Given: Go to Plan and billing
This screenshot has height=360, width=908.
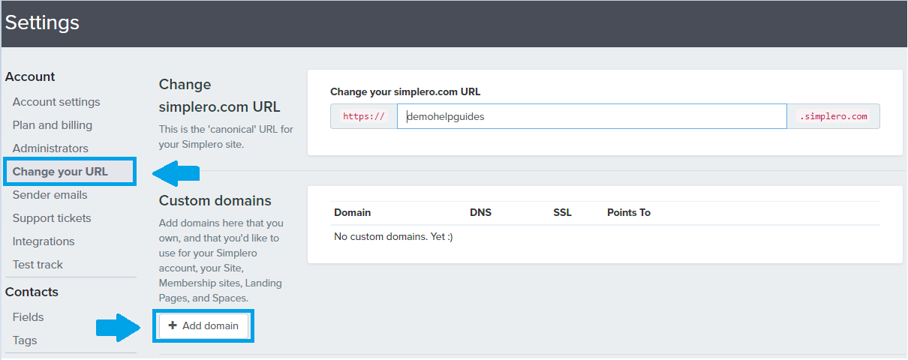Looking at the screenshot, I should (x=53, y=125).
